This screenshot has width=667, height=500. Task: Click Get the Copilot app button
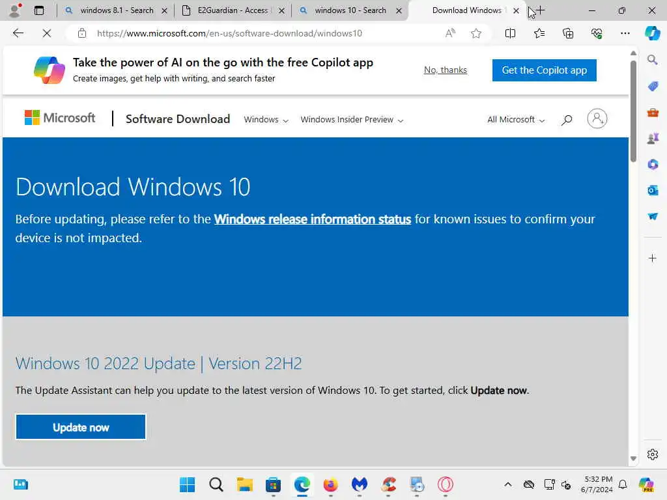(544, 70)
